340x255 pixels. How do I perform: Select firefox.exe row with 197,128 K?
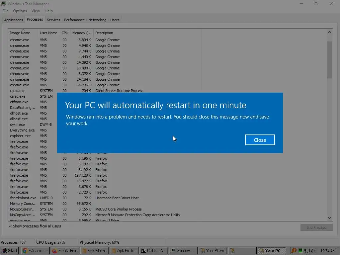point(105,175)
